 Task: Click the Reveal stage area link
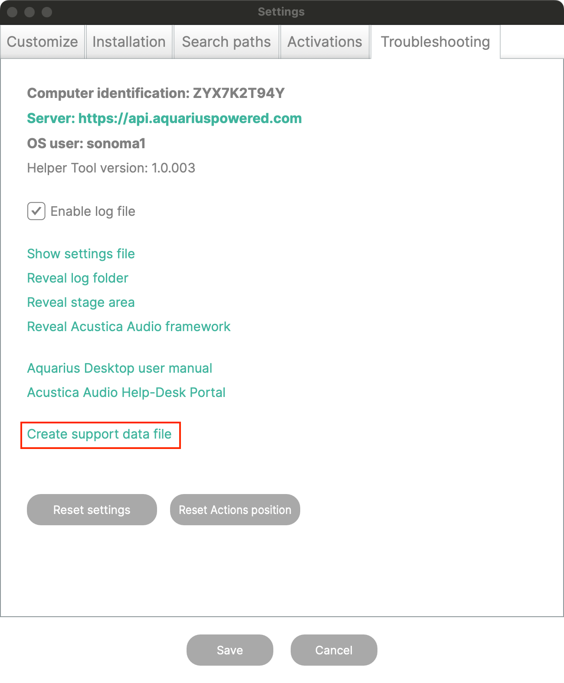pos(81,302)
